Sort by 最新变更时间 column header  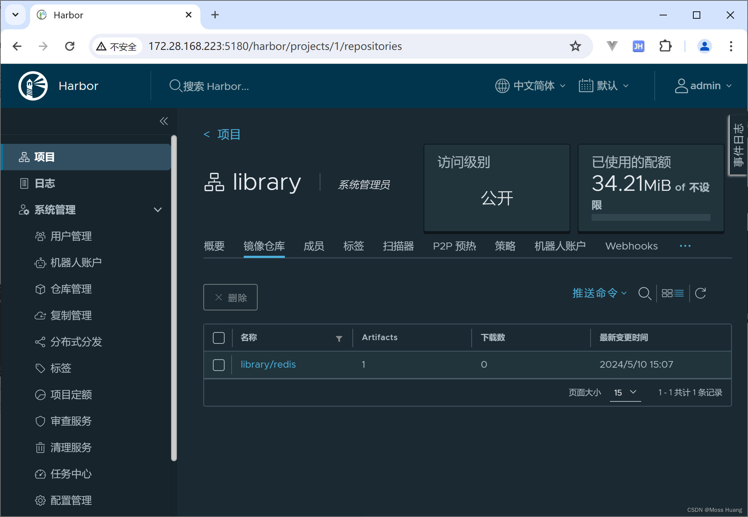[x=624, y=338]
